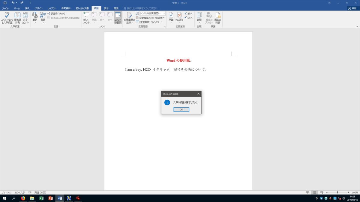Image resolution: width=360 pixels, height=202 pixels.
Task: Switch to Print Layout view
Action: [315, 192]
